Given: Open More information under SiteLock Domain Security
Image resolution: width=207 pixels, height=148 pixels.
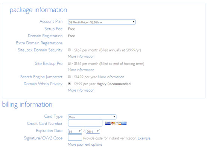Looking at the screenshot, I should pyautogui.click(x=81, y=57).
